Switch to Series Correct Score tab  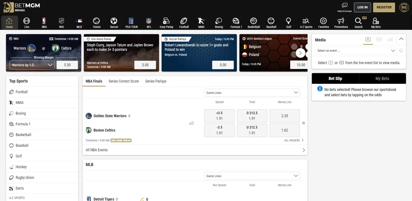pyautogui.click(x=124, y=81)
